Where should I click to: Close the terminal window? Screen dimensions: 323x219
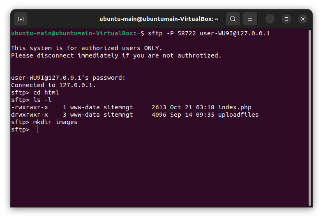[x=303, y=19]
